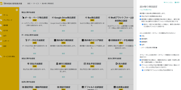Click the 読み取り項目設定 card icon

point(55,40)
